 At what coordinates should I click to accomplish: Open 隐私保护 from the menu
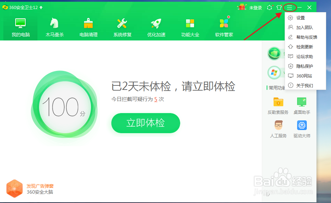pos(305,66)
